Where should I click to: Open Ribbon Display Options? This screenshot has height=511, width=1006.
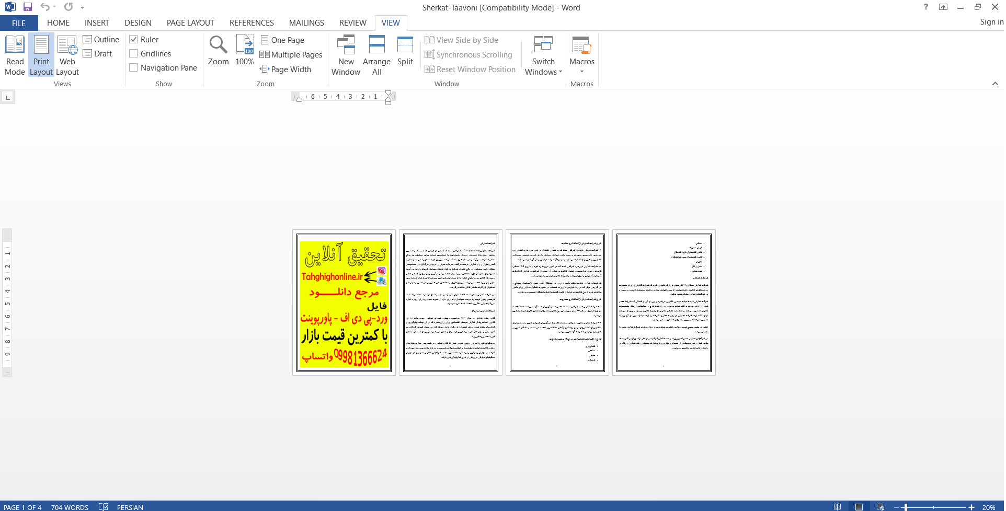click(943, 7)
